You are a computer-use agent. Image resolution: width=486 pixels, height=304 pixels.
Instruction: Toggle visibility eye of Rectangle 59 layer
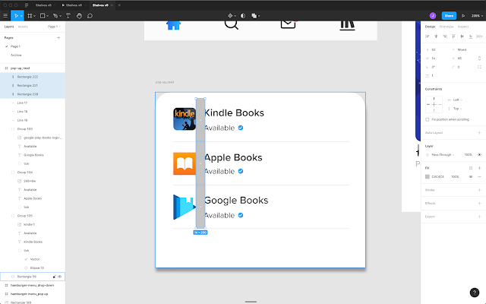tap(60, 277)
